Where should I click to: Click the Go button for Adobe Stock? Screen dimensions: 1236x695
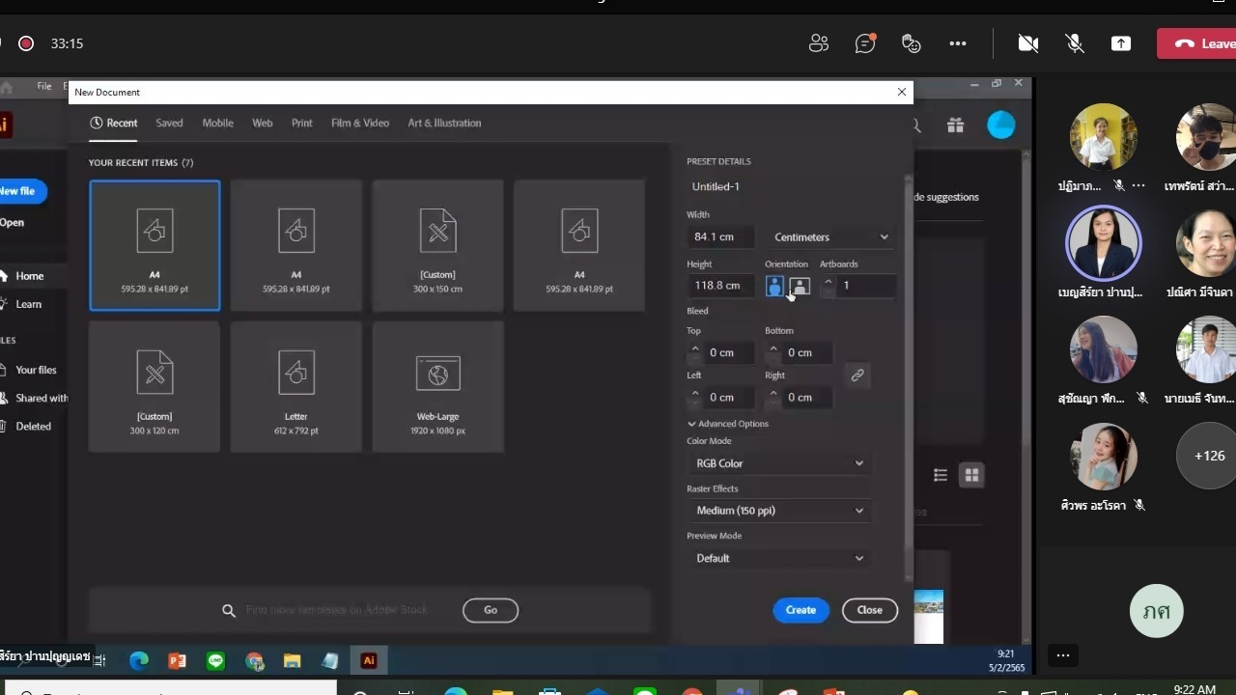tap(491, 610)
